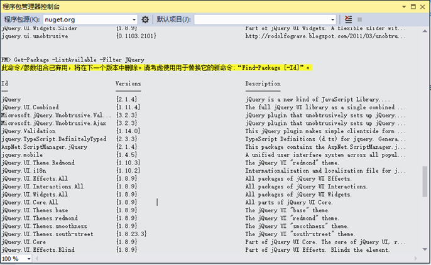Click jQuery.UI.i18n package Id
This screenshot has width=431, height=265.
pos(24,171)
